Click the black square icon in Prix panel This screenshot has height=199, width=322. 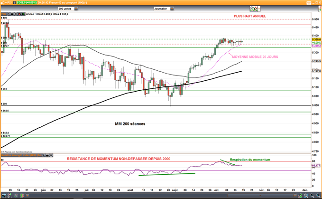[12, 14]
